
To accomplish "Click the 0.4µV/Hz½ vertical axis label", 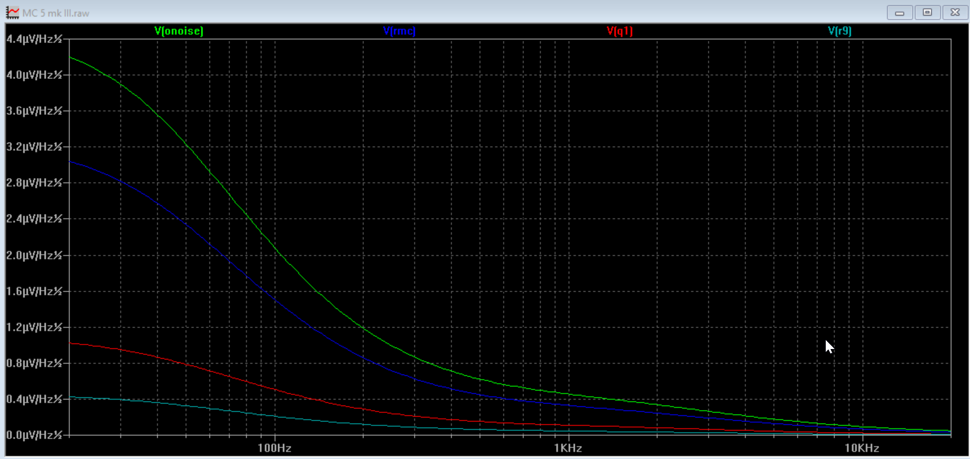I will [x=34, y=399].
